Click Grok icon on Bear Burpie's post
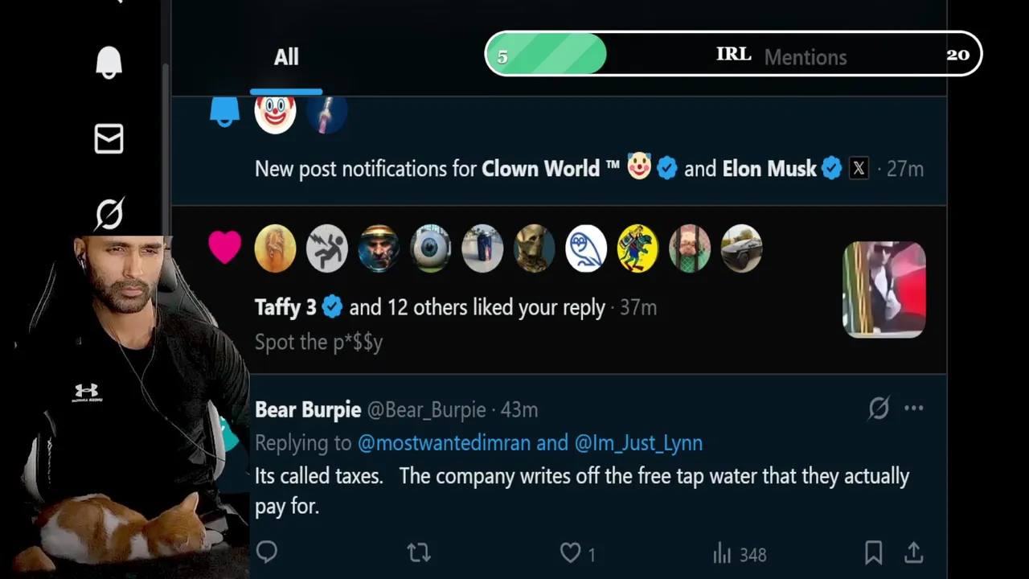Image resolution: width=1029 pixels, height=579 pixels. 879,409
